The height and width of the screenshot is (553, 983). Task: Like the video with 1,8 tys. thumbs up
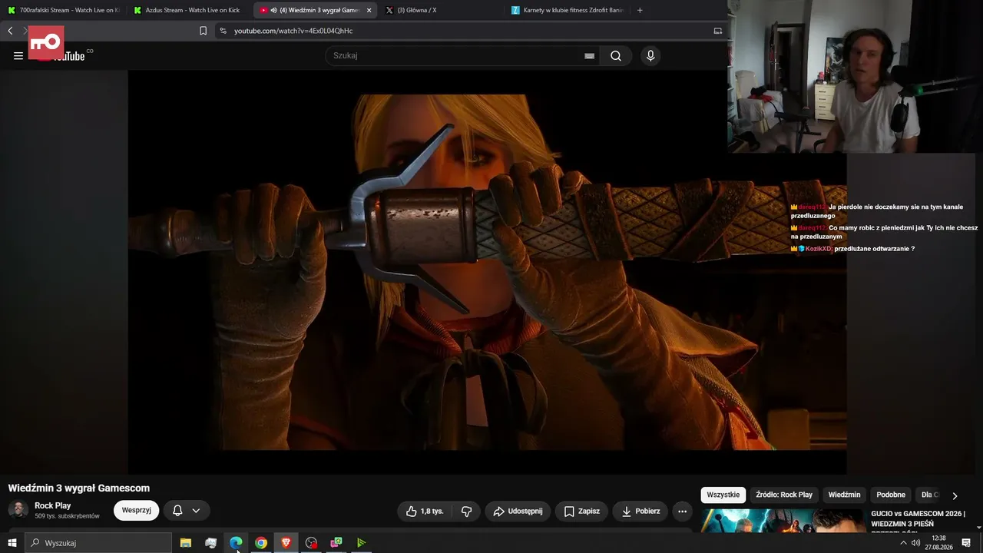pyautogui.click(x=425, y=511)
